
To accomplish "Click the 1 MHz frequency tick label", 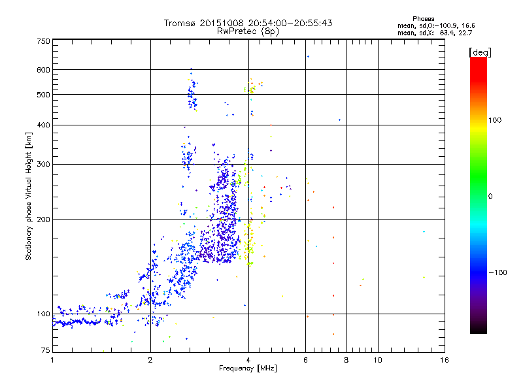I will 52,360.
